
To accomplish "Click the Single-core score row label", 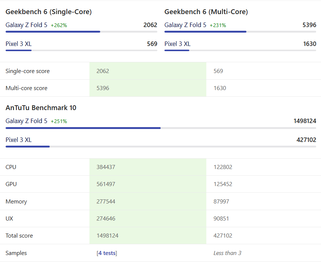I will [x=27, y=71].
